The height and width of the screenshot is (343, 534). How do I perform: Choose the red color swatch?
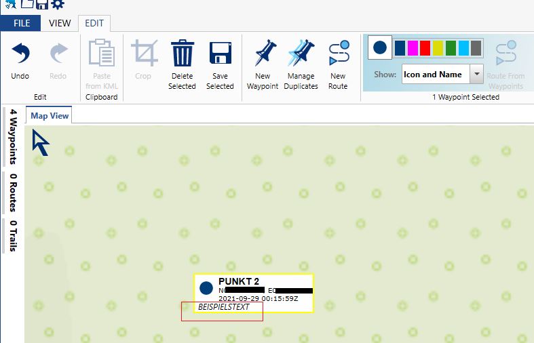[x=425, y=48]
